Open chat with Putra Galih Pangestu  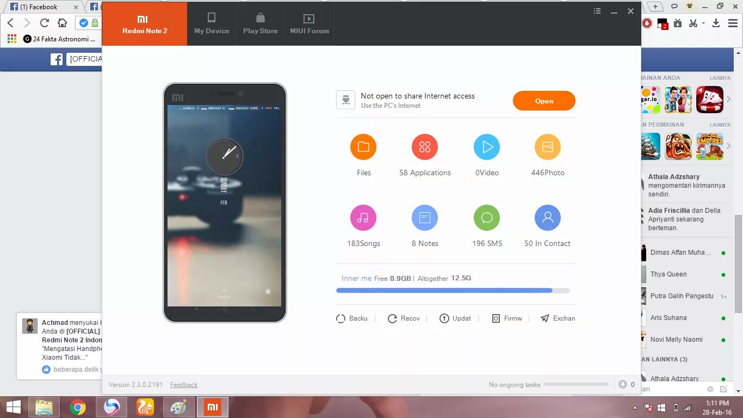point(685,296)
